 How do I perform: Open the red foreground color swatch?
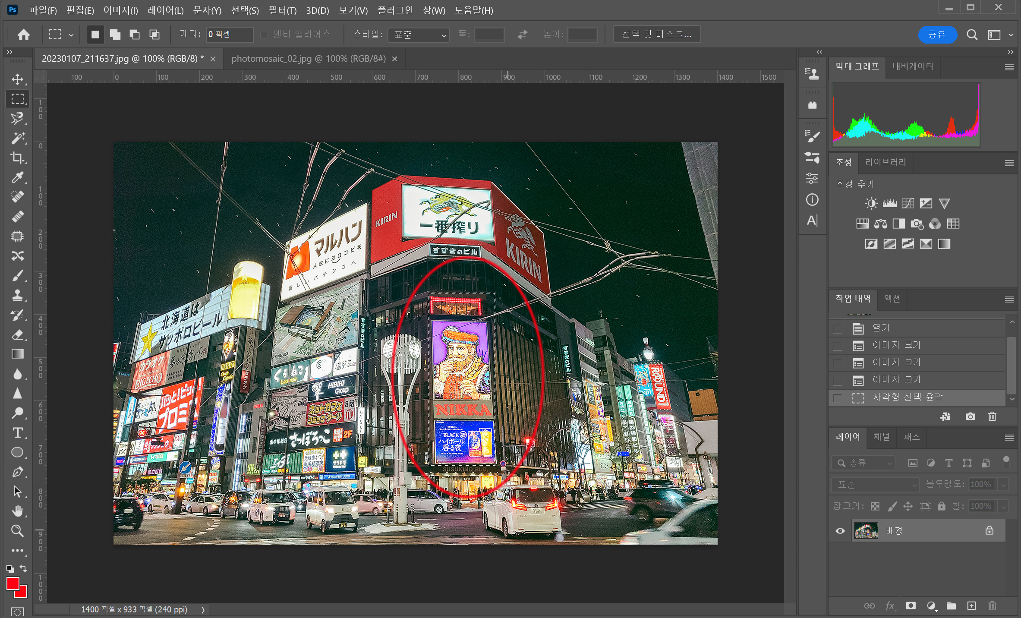(x=12, y=583)
